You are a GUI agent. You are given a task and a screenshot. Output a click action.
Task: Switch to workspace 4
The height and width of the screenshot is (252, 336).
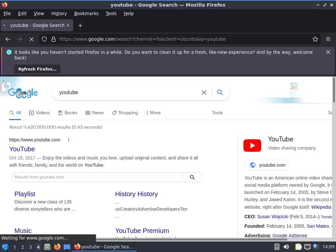(x=38, y=247)
